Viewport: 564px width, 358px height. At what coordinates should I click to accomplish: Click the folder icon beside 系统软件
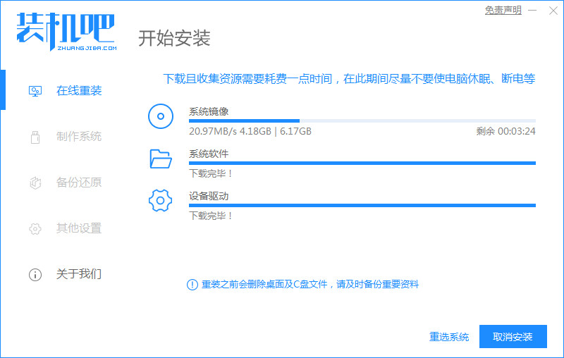[x=161, y=159]
